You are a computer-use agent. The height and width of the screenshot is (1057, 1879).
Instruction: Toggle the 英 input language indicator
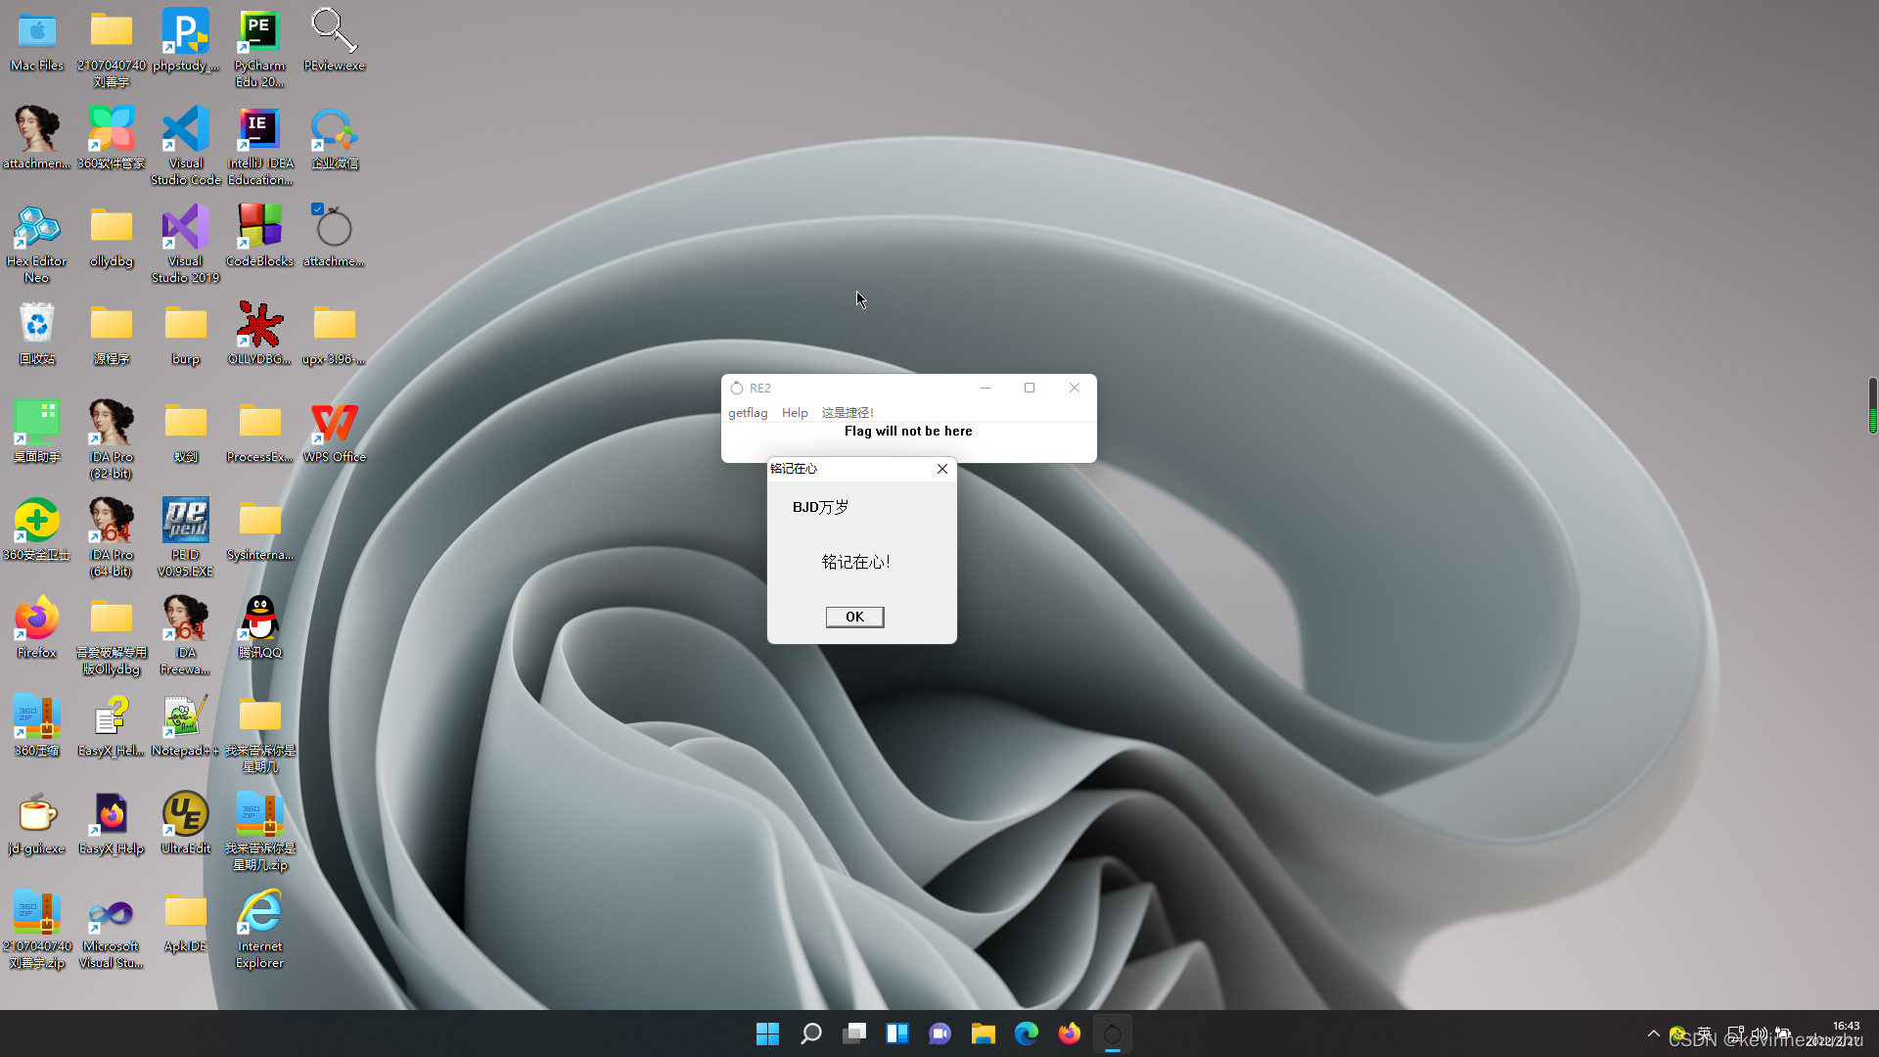click(1705, 1034)
